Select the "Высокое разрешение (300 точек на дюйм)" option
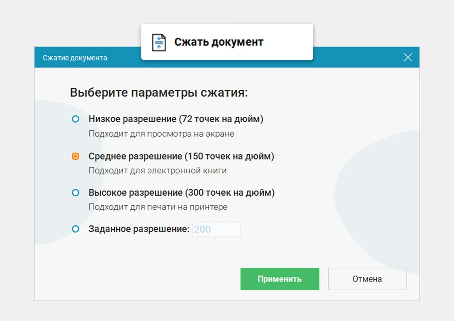Image resolution: width=454 pixels, height=321 pixels. [x=75, y=193]
